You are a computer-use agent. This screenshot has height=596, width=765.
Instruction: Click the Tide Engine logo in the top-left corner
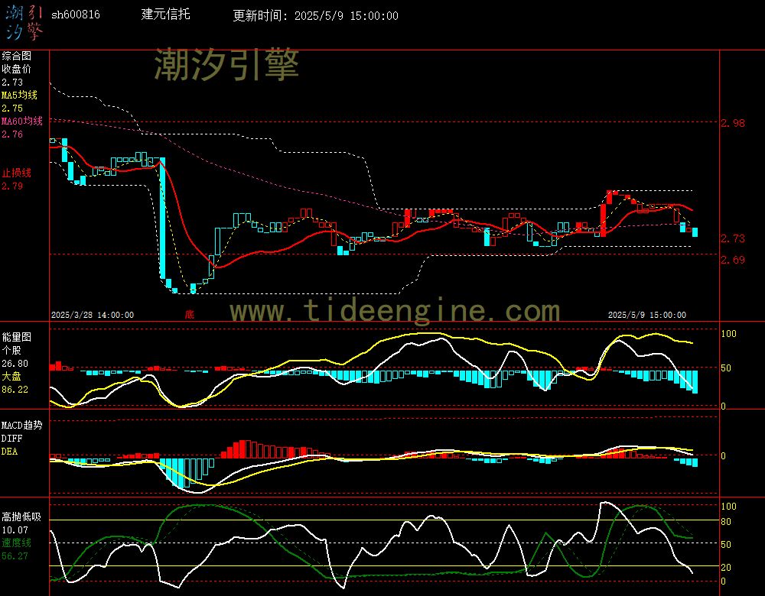tap(24, 23)
